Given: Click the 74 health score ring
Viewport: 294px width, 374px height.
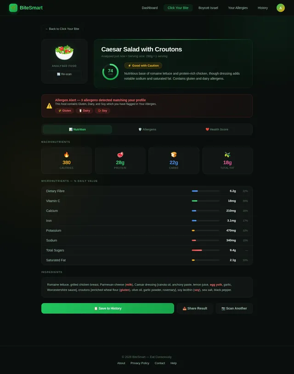Looking at the screenshot, I should pyautogui.click(x=110, y=72).
